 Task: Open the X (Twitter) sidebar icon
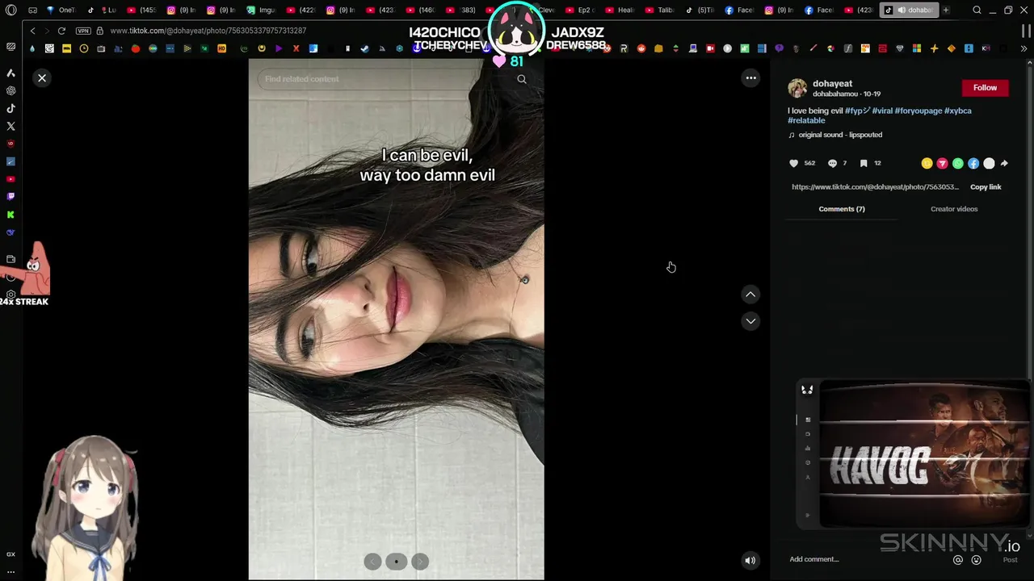(11, 127)
